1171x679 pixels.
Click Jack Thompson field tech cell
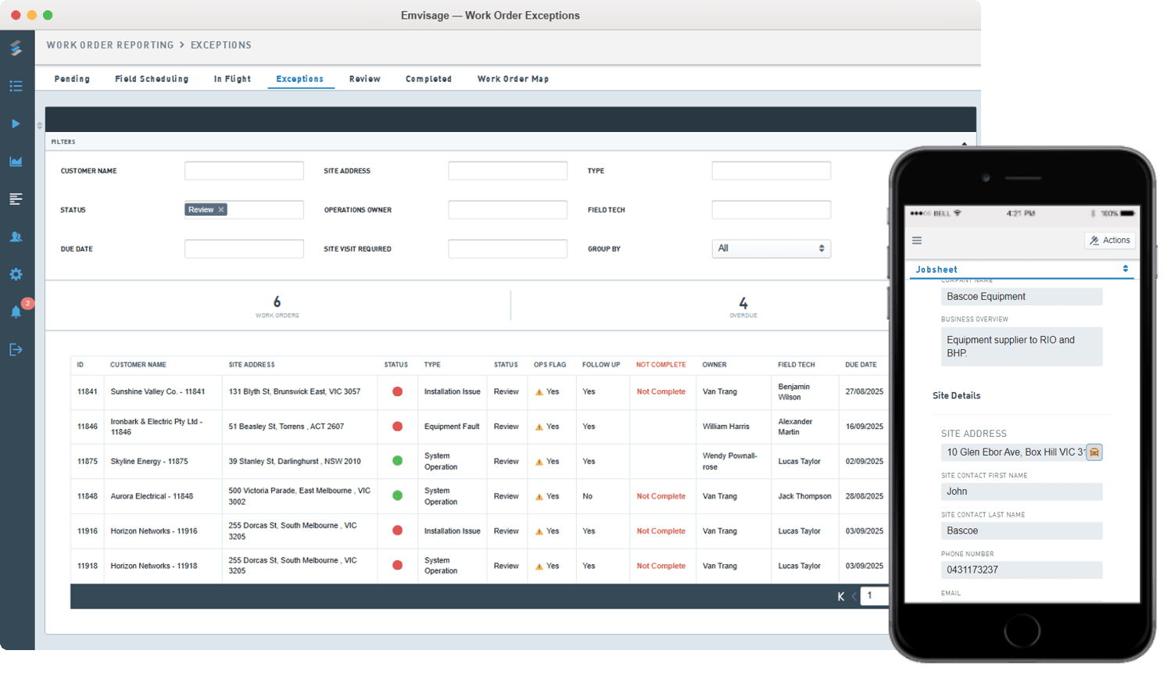804,496
